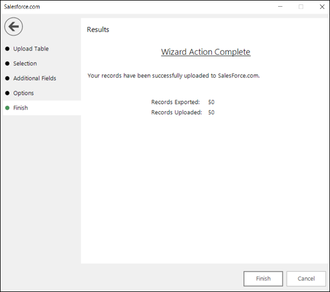Minimize the Salesforce.com window
Viewport: 330px width, 292px height.
tap(280, 7)
